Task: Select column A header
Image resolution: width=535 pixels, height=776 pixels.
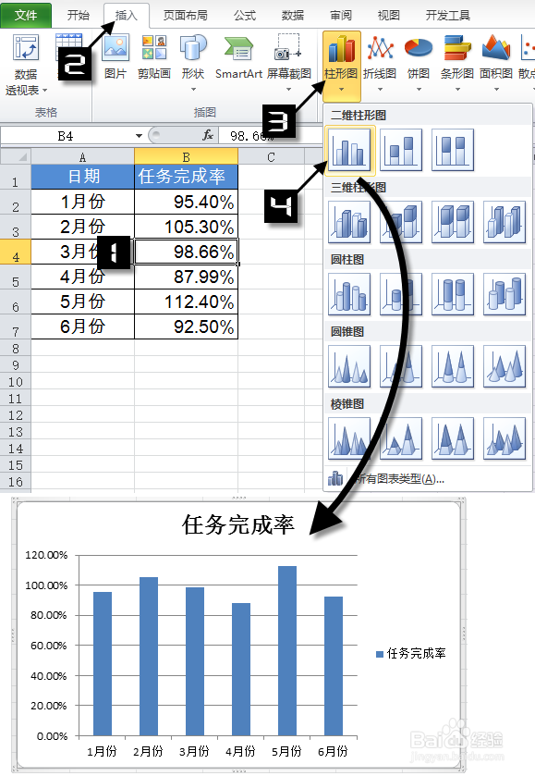Action: tap(82, 157)
